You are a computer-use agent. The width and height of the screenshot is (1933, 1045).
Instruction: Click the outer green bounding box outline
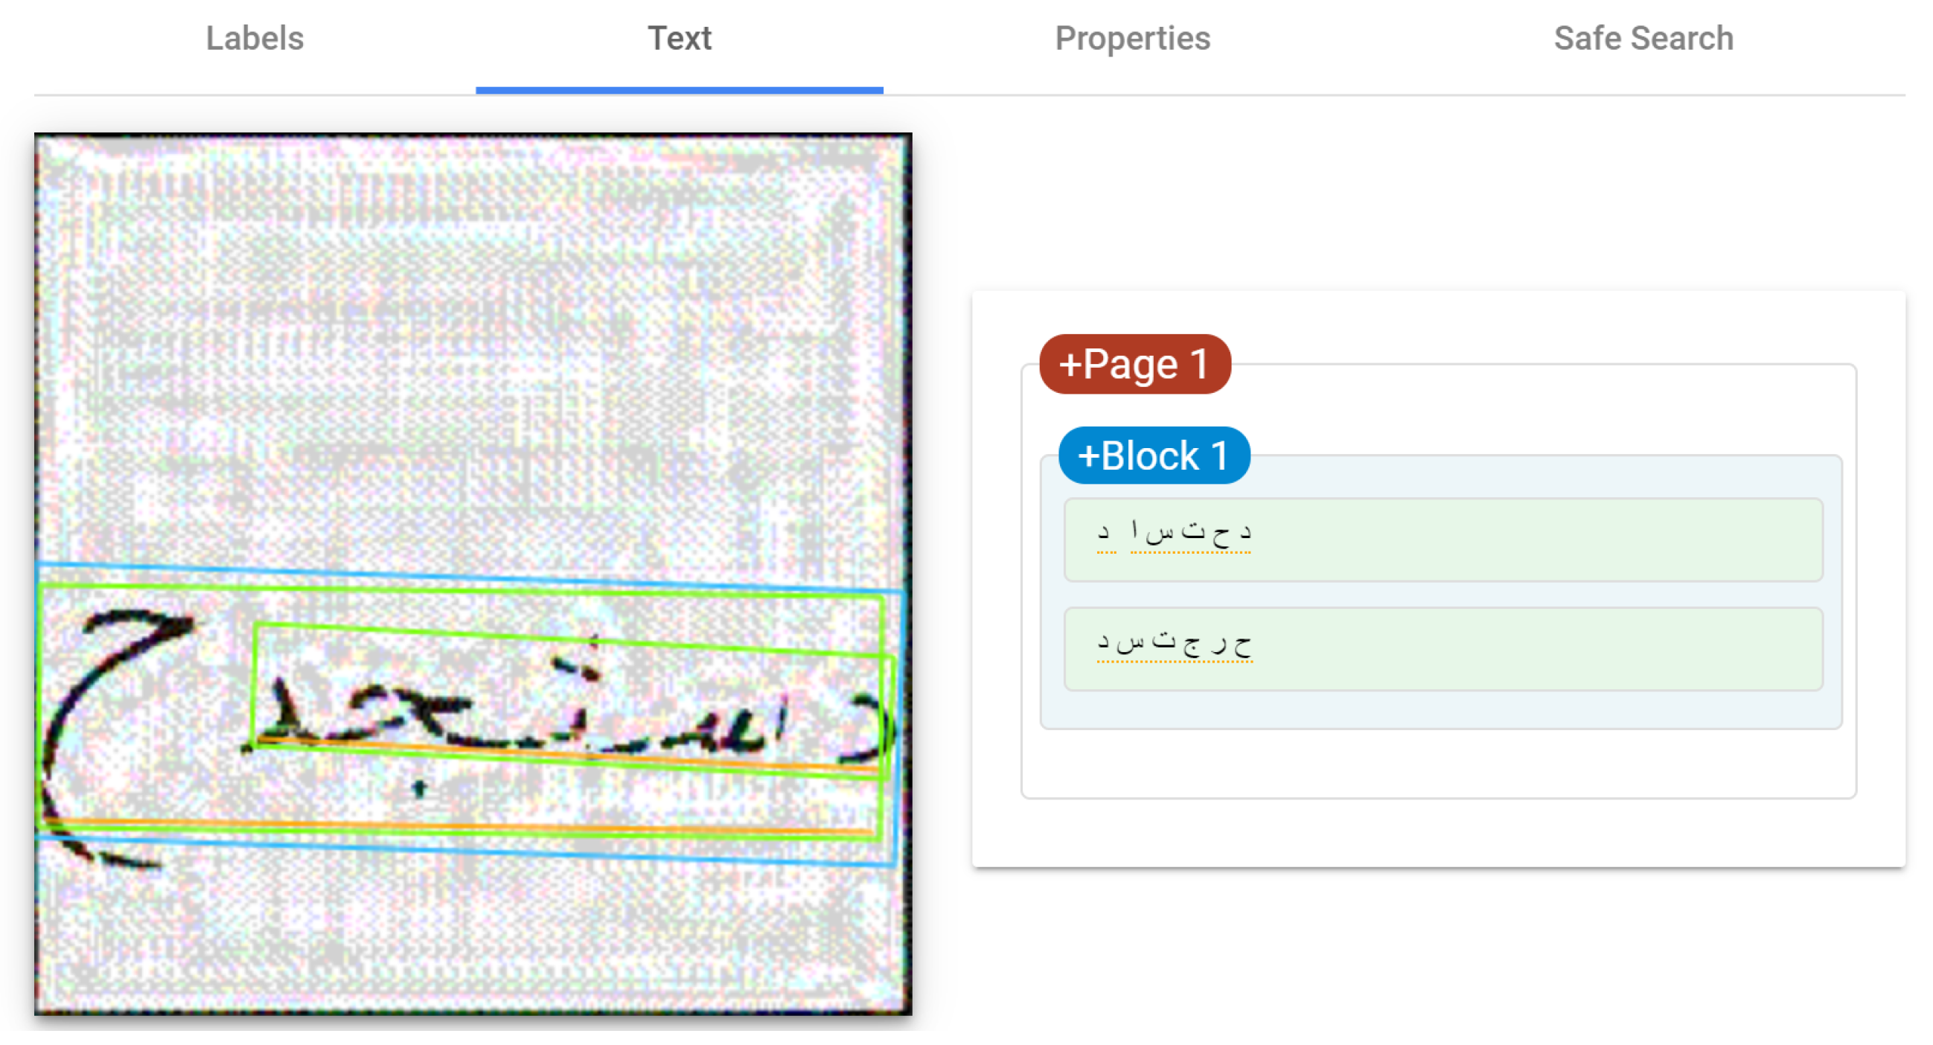[450, 591]
